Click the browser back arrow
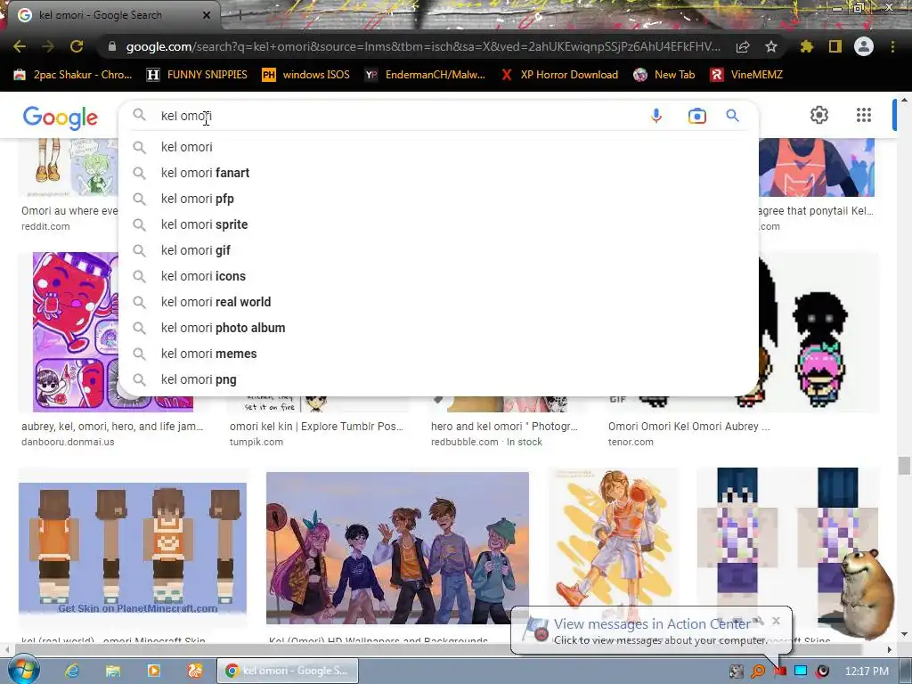This screenshot has width=912, height=684. tap(20, 46)
